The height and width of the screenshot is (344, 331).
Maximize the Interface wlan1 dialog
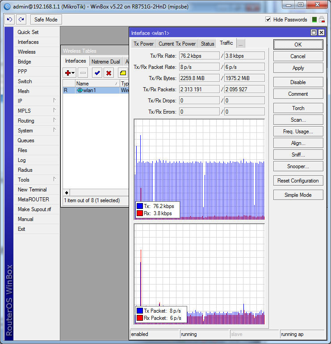click(x=314, y=33)
